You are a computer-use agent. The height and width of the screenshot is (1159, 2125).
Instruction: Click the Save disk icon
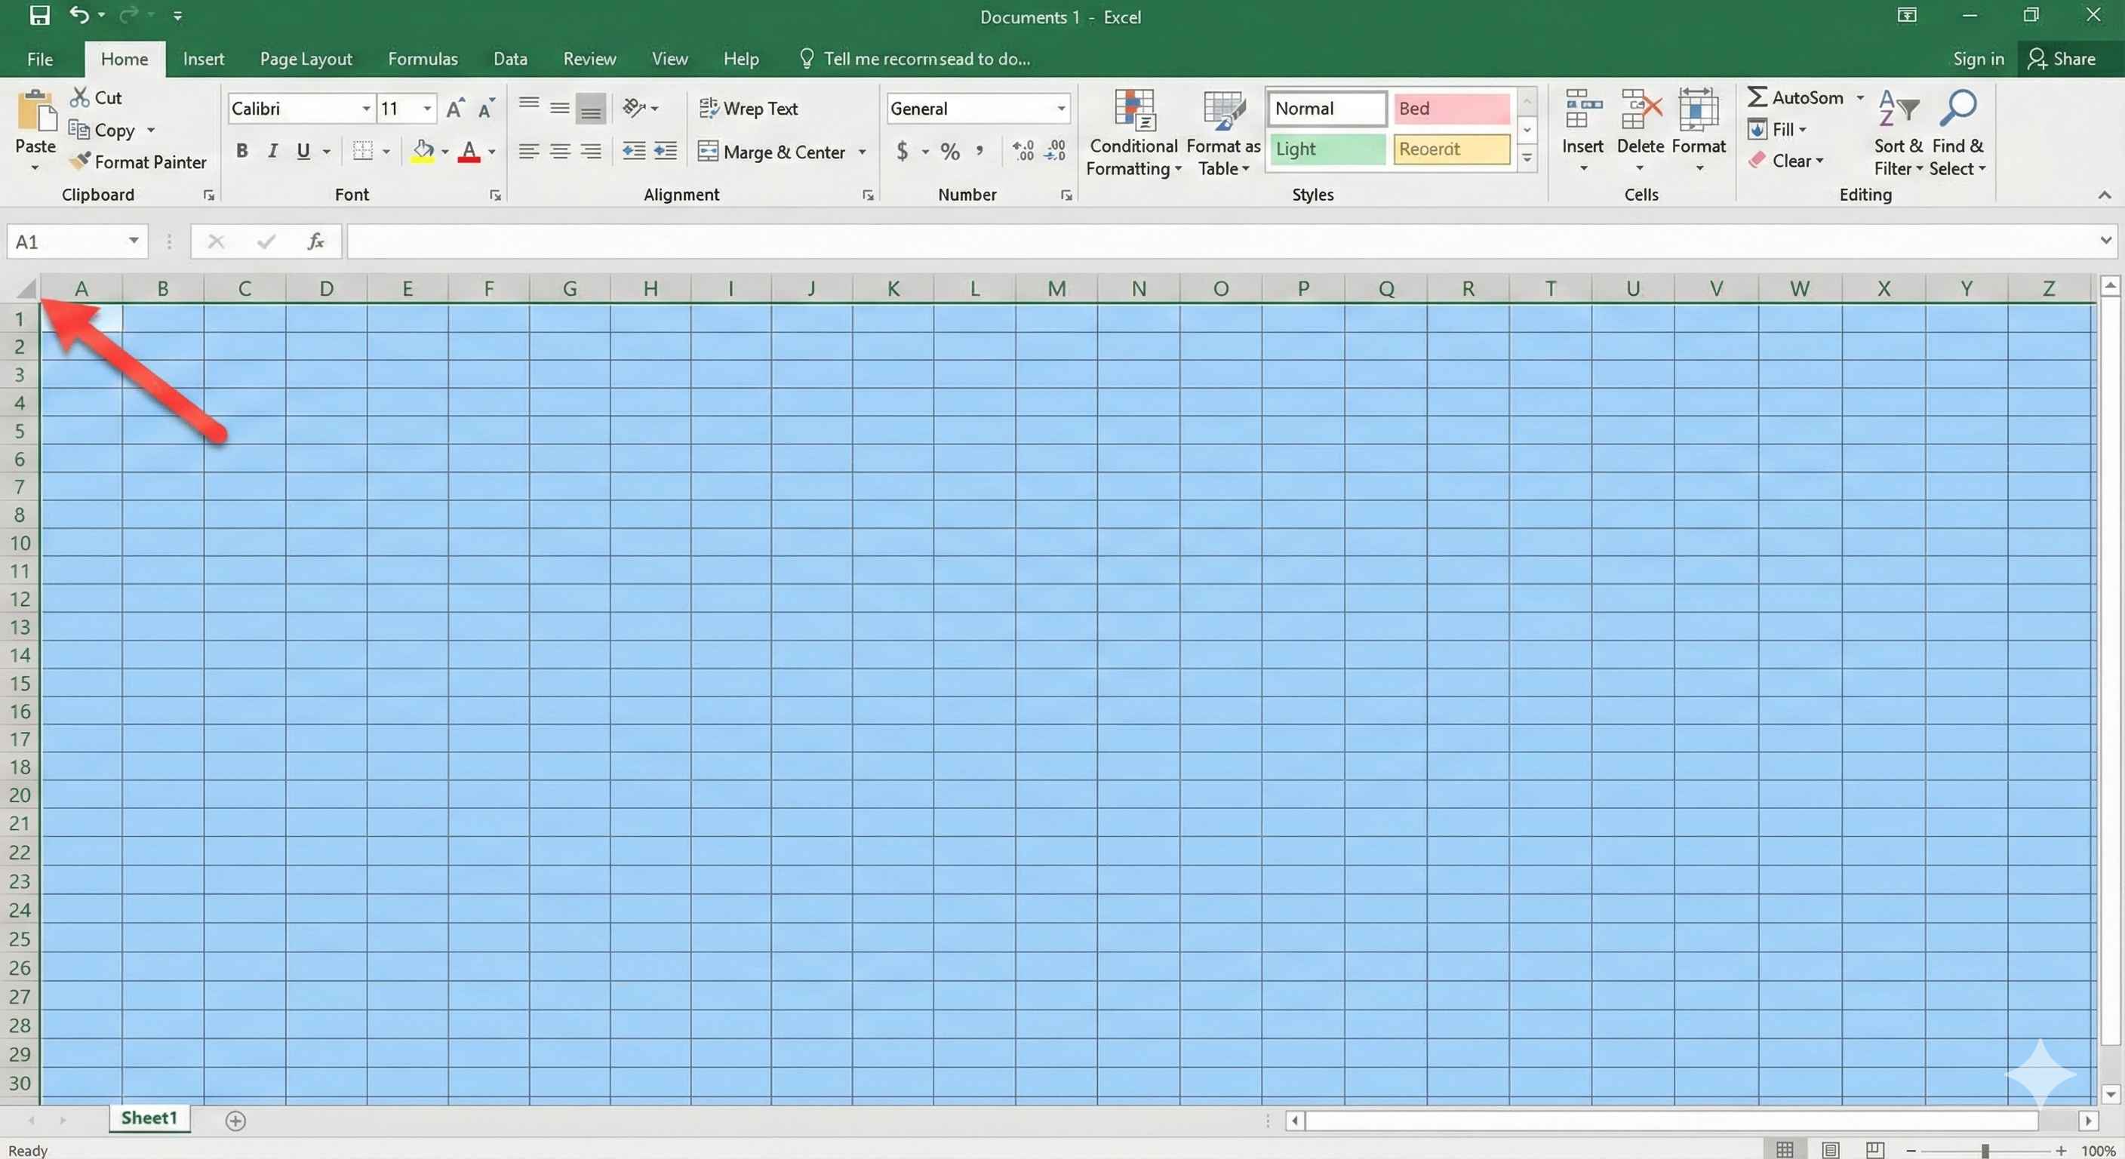38,15
